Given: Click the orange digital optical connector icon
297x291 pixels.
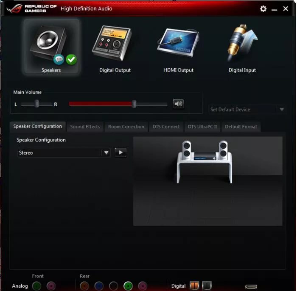Looking at the screenshot, I should [x=194, y=285].
